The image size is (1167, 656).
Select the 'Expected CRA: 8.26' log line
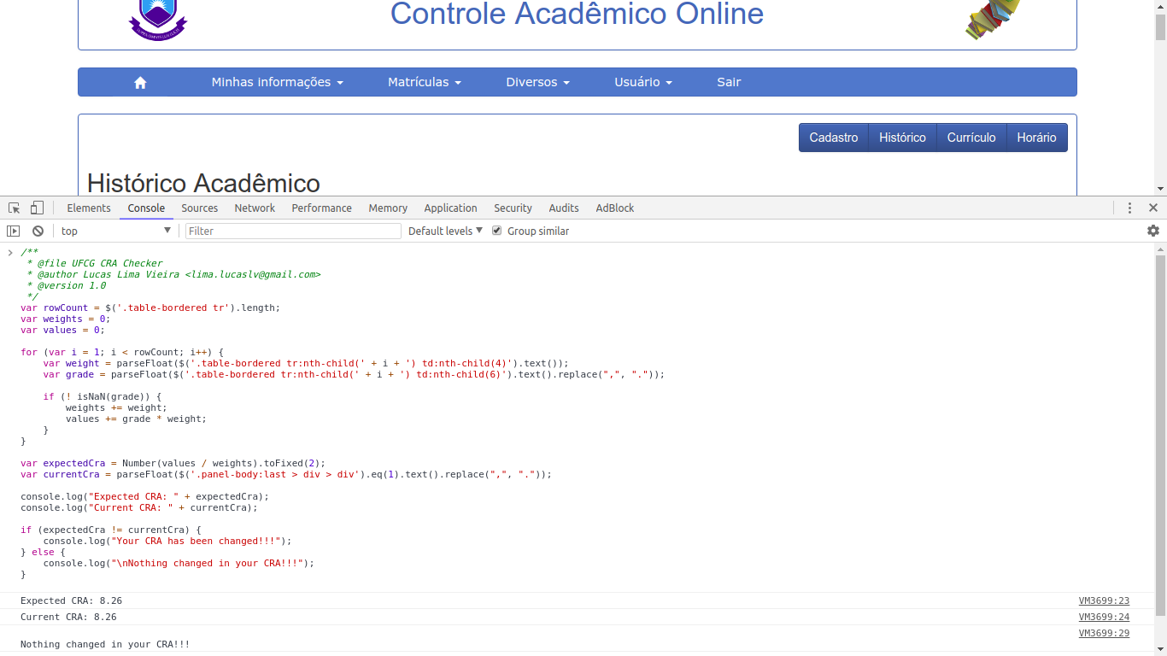[72, 601]
